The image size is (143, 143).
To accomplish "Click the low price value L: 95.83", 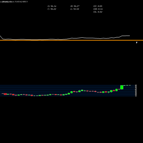I will pos(75,9).
